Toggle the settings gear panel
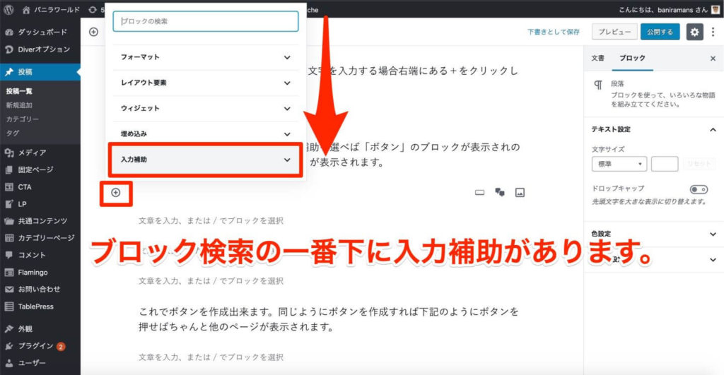 click(x=694, y=32)
